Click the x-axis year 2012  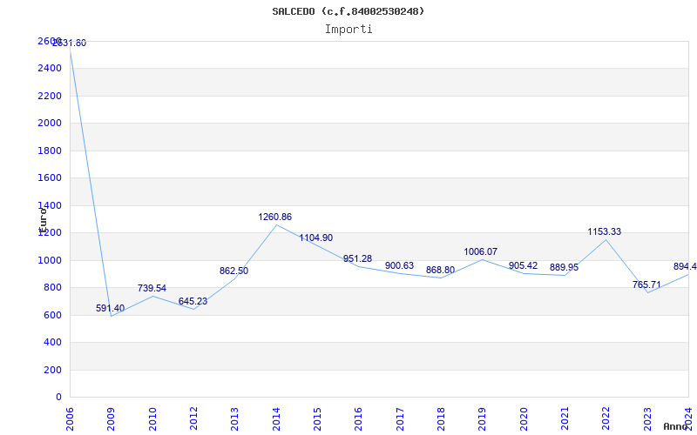[x=193, y=418]
